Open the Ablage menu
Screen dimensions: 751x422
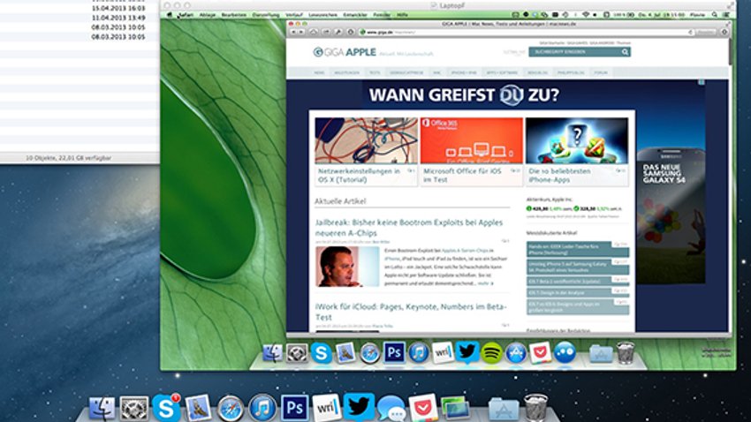click(x=208, y=15)
